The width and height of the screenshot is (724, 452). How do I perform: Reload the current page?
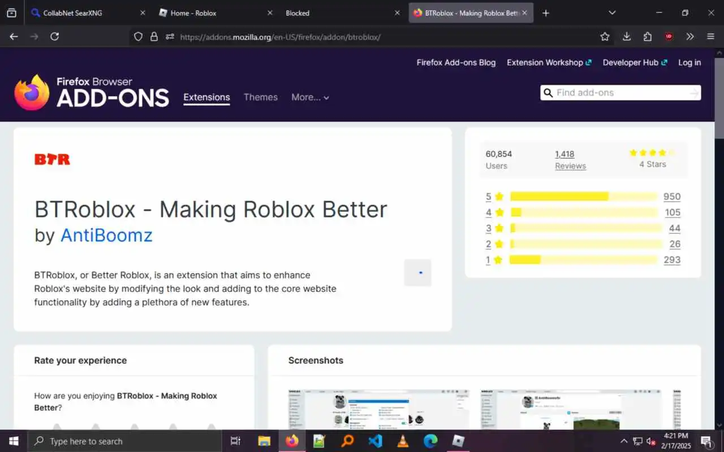[54, 37]
